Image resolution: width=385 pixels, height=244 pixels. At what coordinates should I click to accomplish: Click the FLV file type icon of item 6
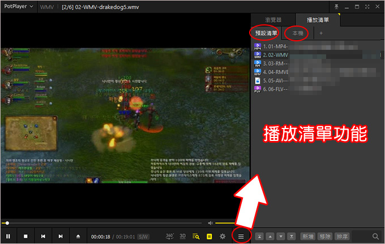click(x=257, y=89)
